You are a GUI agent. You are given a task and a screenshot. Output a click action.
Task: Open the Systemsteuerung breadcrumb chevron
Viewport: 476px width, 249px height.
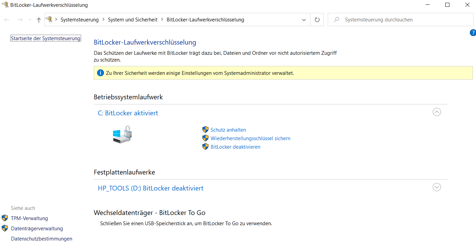[103, 20]
